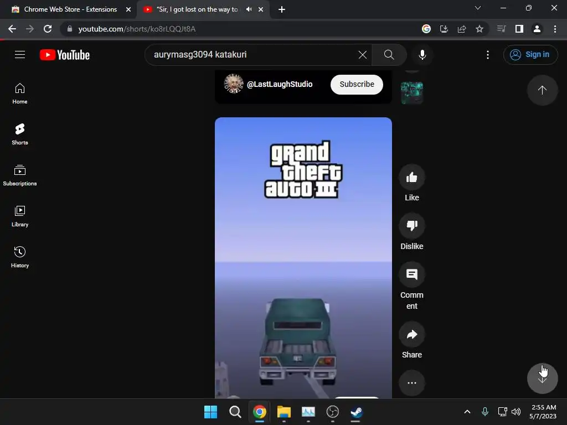Run the search with the magnifier button
This screenshot has width=567, height=425.
(389, 55)
